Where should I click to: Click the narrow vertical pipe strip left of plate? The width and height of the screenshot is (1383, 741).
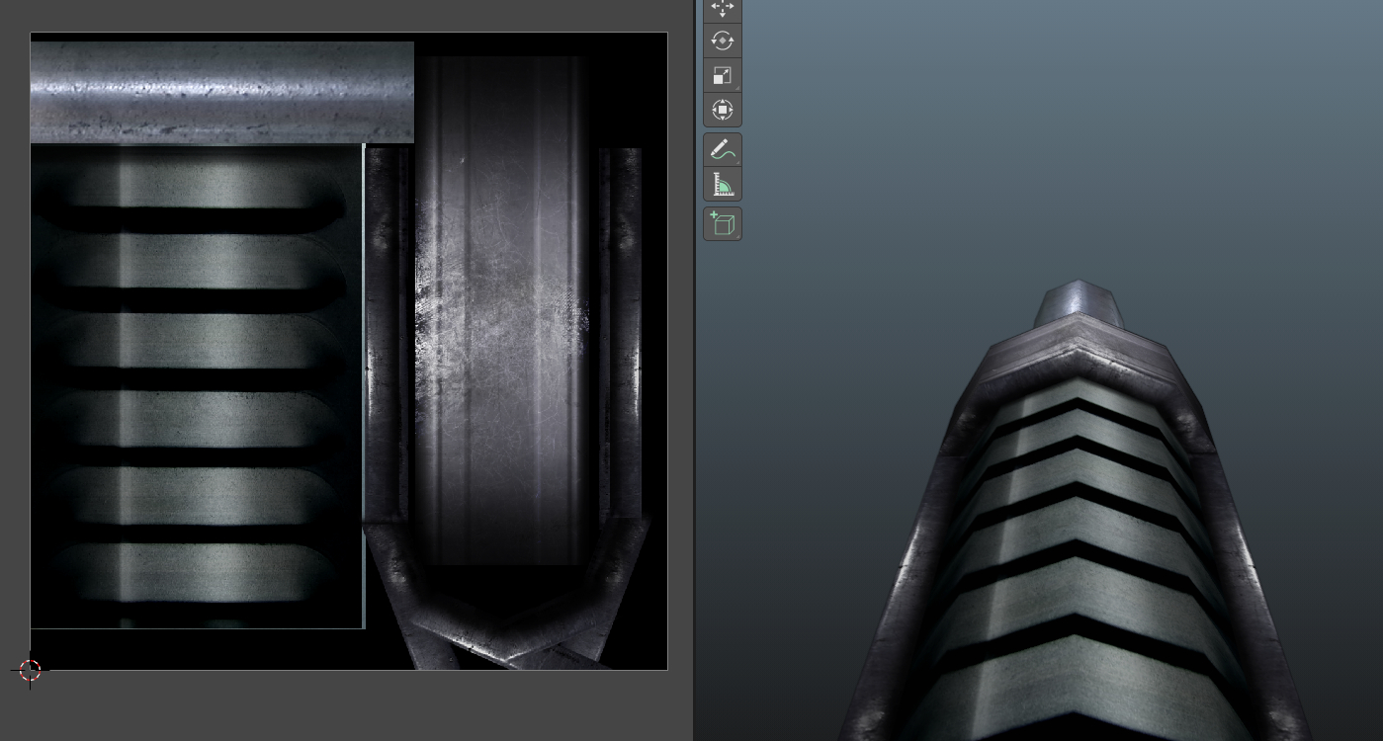[388, 326]
